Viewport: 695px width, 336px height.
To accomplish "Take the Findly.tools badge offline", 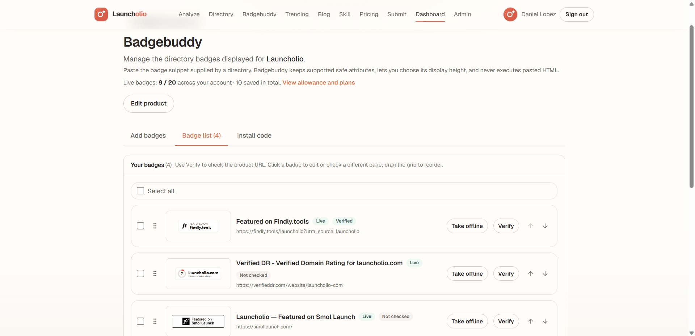I will [467, 226].
